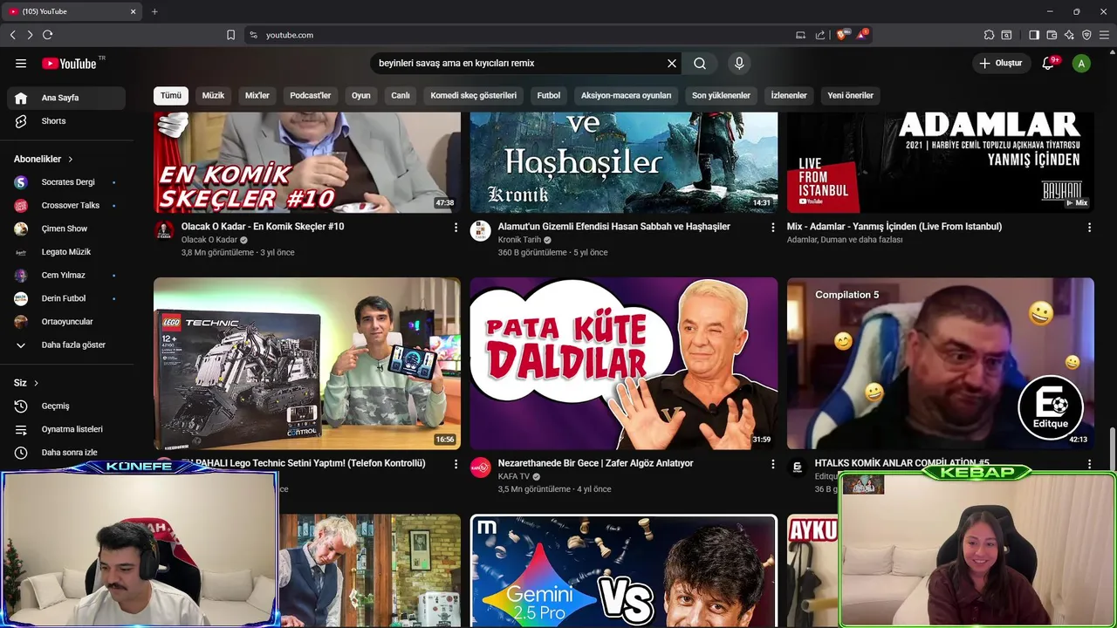This screenshot has width=1117, height=628.
Task: Click the Kronik Tarih channel name
Action: tap(519, 240)
